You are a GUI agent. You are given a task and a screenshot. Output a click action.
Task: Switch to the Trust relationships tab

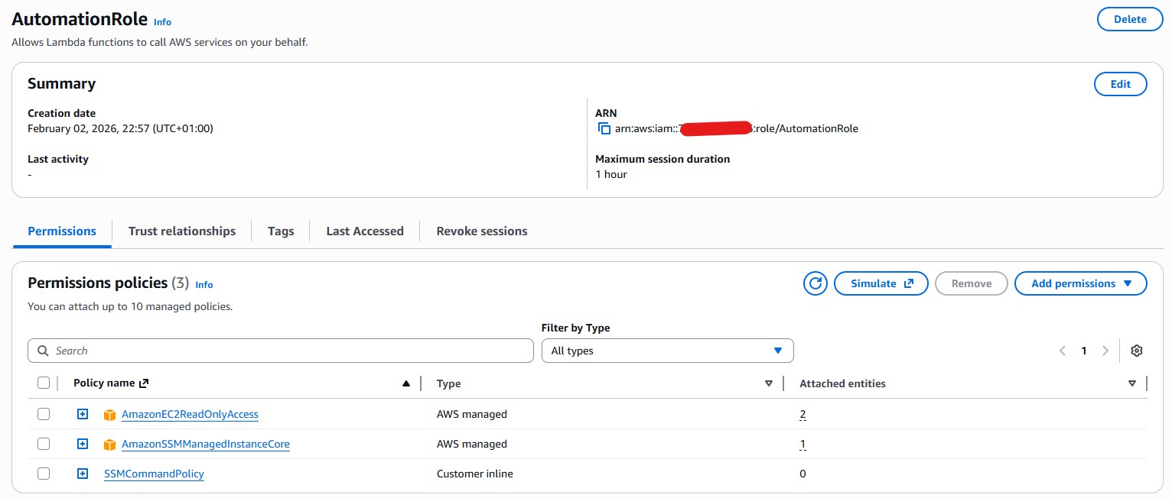[182, 231]
